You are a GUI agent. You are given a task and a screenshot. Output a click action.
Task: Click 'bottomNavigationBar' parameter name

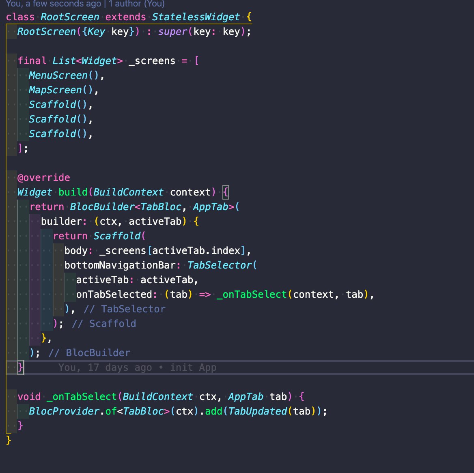pyautogui.click(x=120, y=265)
